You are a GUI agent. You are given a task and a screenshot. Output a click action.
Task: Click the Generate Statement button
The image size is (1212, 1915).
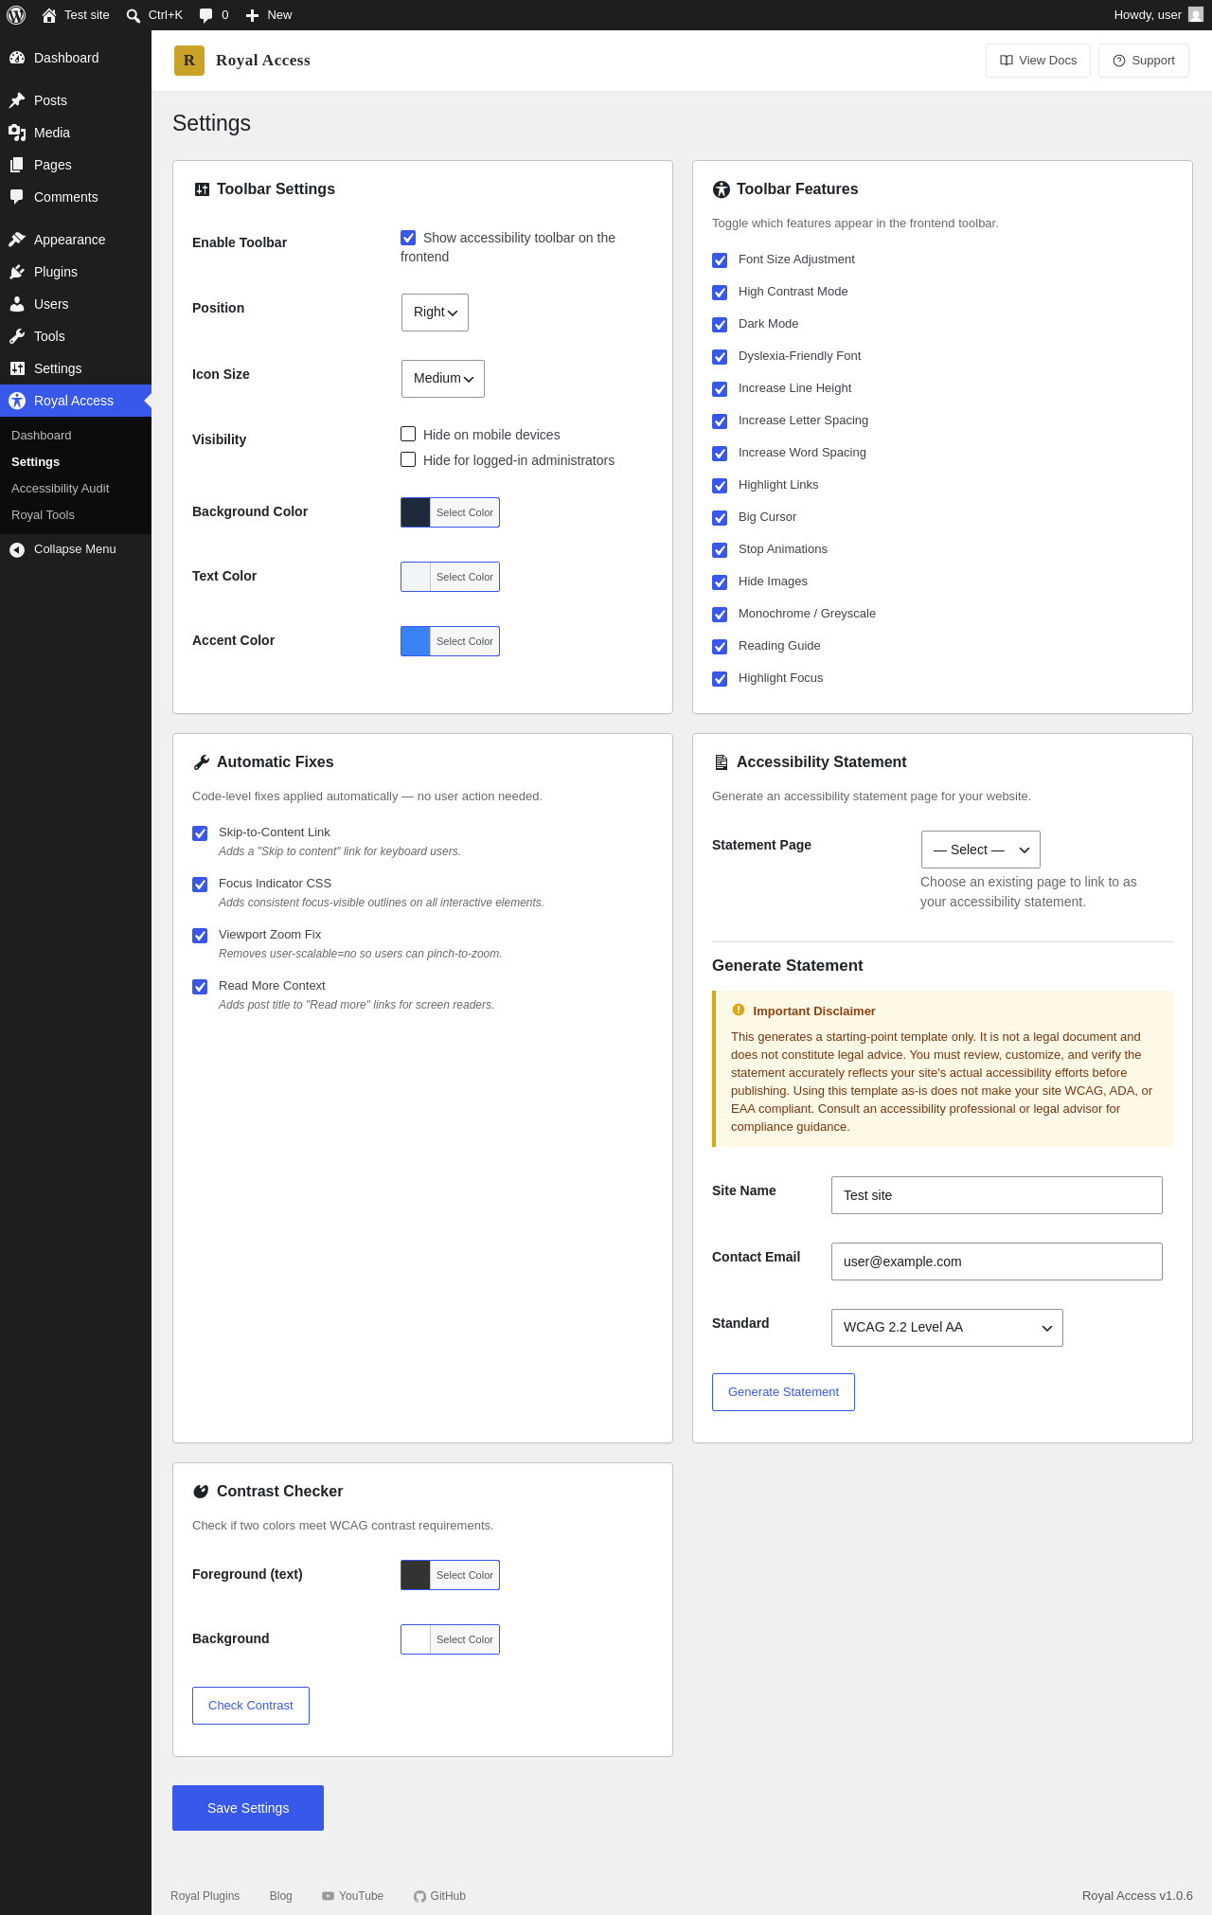783,1392
